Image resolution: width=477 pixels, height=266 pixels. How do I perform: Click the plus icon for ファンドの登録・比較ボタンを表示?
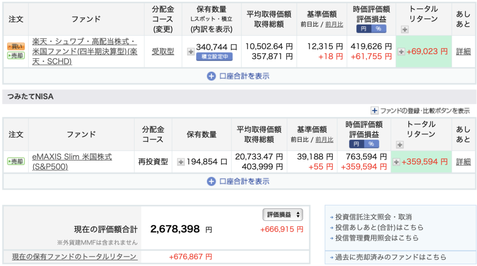[374, 111]
